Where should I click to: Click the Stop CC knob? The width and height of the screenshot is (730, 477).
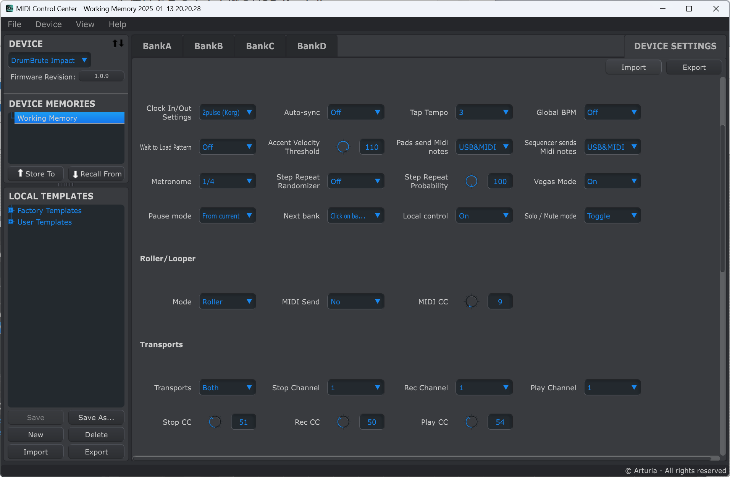point(215,422)
